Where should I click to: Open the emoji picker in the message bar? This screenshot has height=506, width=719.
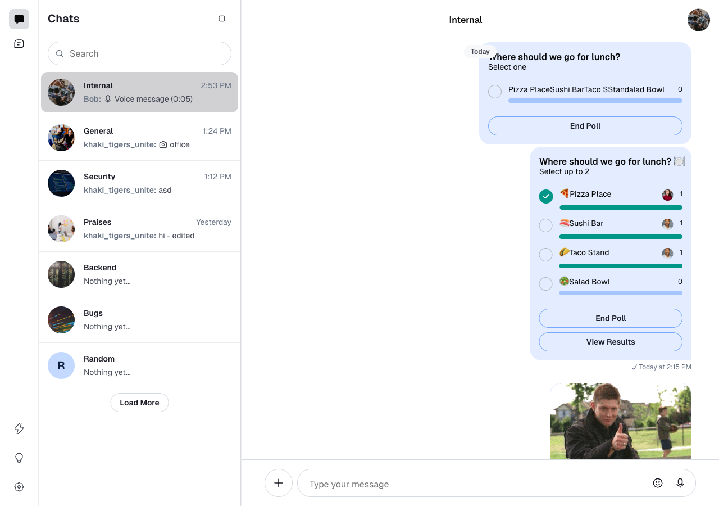click(657, 482)
